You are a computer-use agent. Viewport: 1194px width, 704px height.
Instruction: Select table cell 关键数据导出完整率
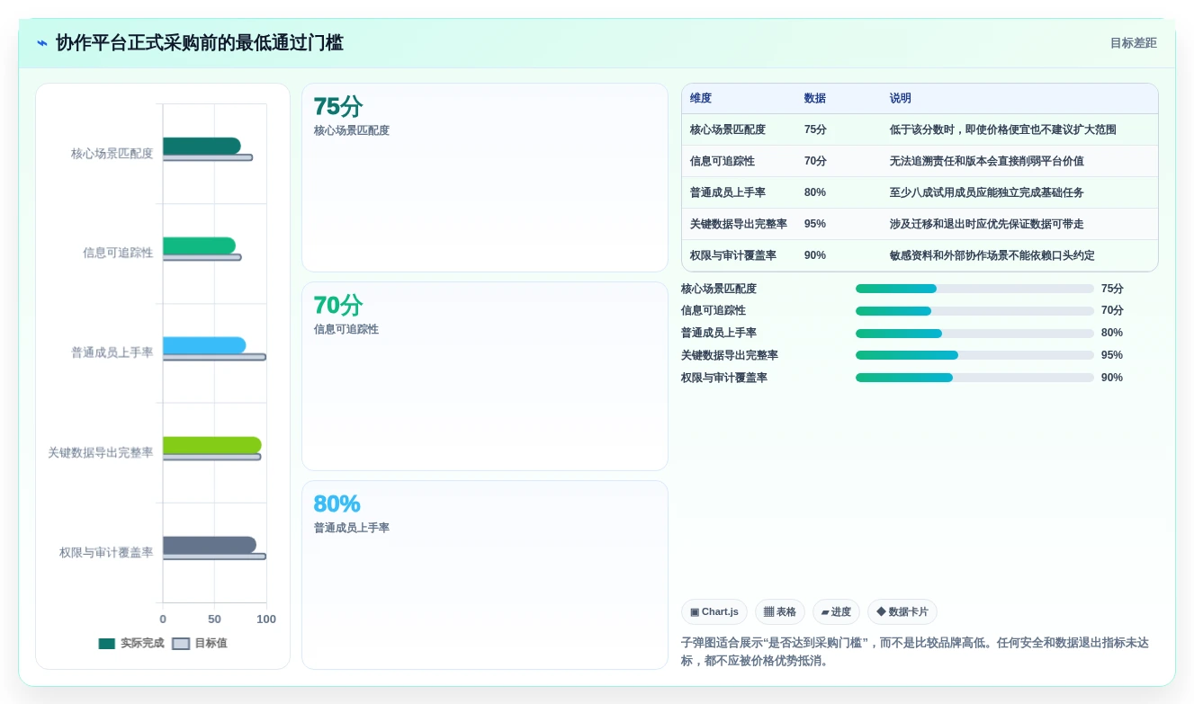coord(739,224)
